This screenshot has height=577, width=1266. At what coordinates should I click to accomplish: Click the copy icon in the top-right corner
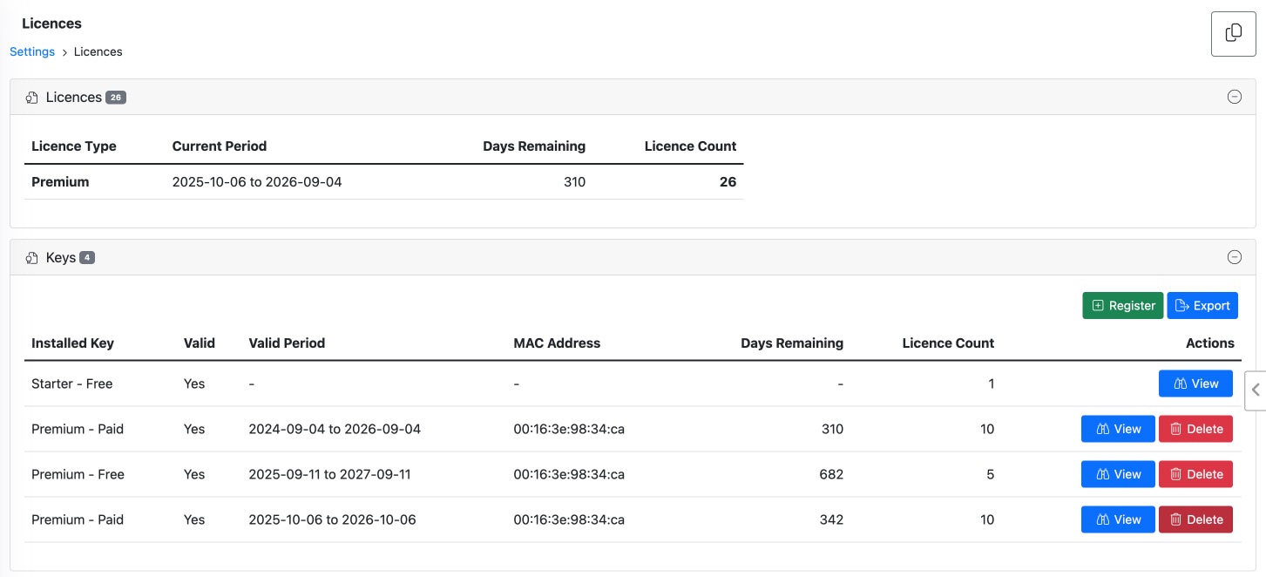1233,33
